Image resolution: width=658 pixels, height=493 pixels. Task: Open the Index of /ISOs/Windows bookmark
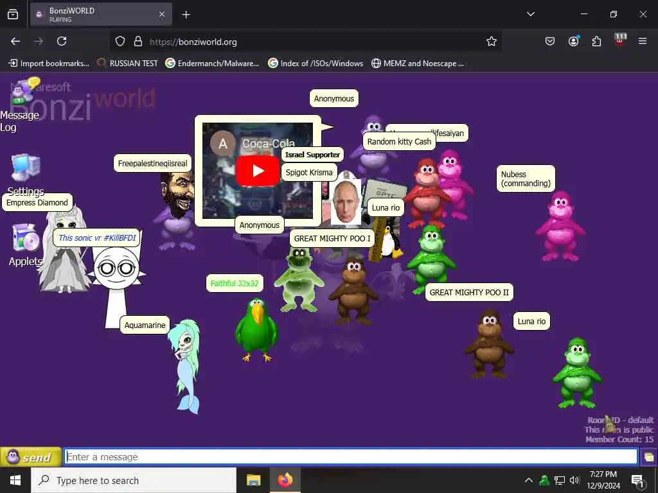click(x=316, y=64)
